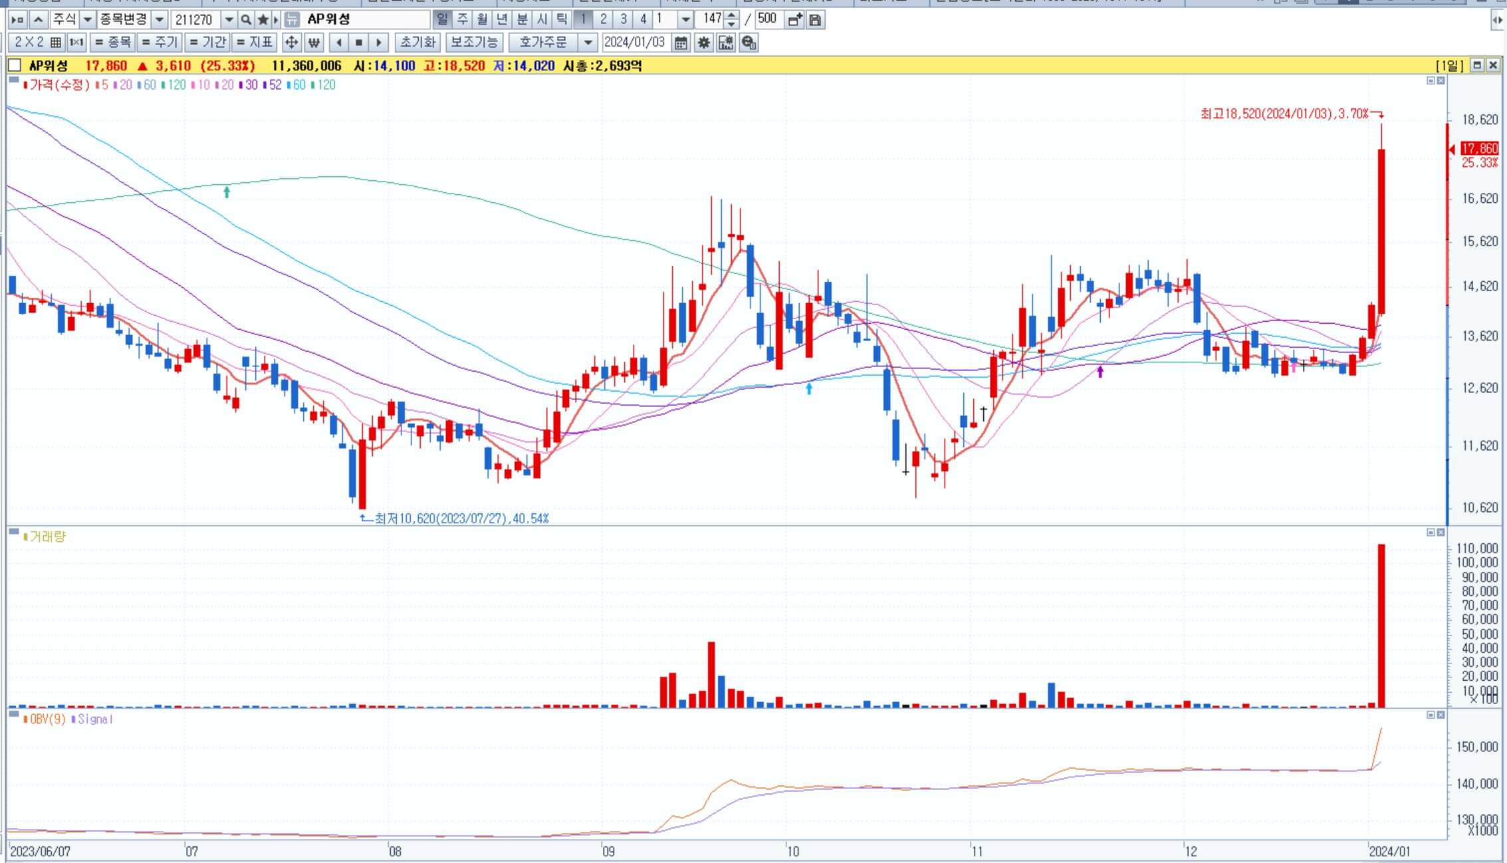Click the 2024/01/03 date input field
Viewport: 1507px width, 863px height.
coord(635,43)
